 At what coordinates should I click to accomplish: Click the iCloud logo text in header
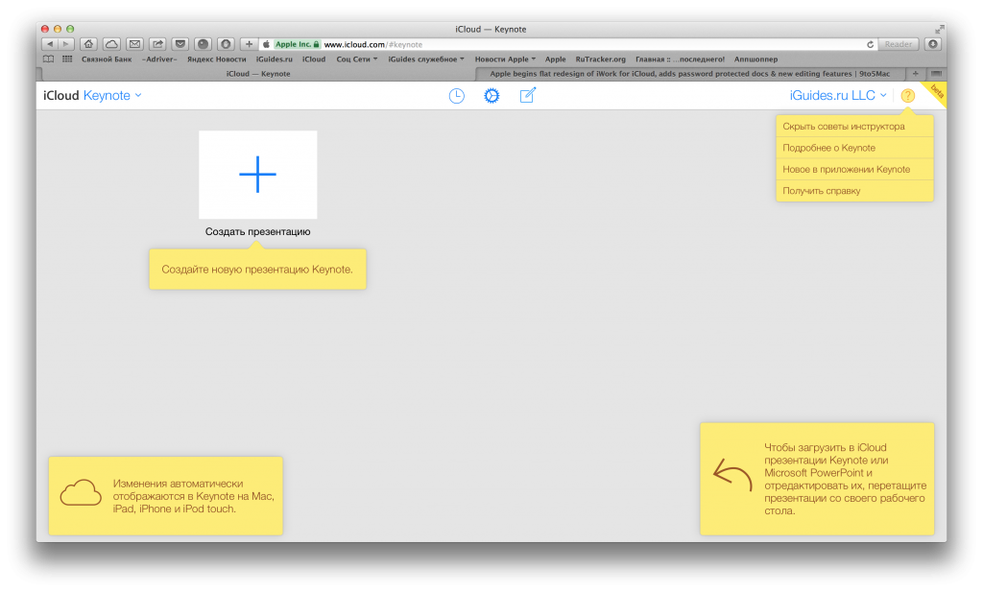[60, 96]
